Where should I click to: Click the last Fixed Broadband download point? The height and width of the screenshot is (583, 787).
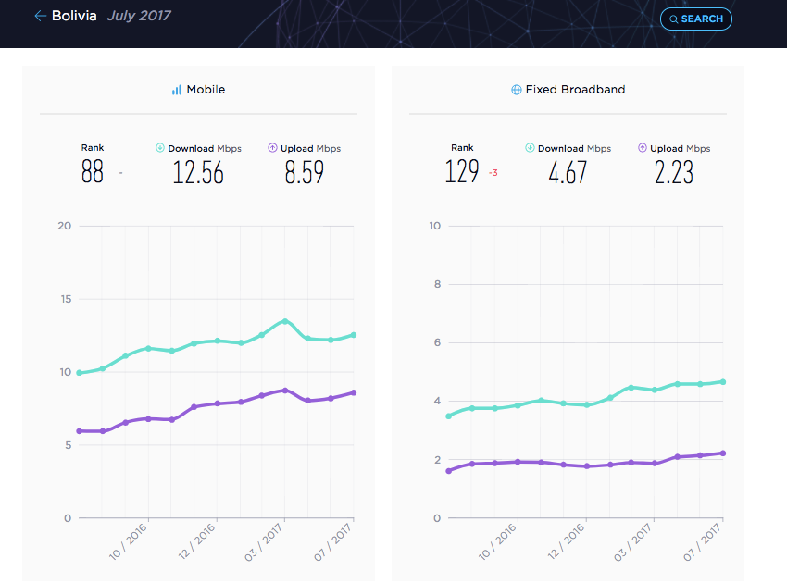tap(723, 382)
